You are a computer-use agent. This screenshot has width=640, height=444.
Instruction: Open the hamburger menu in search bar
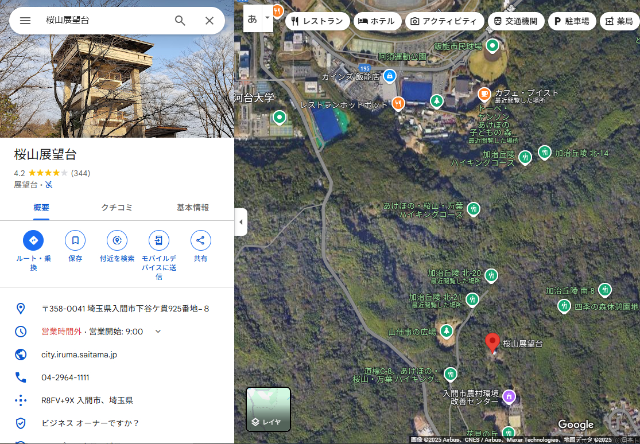(x=25, y=21)
